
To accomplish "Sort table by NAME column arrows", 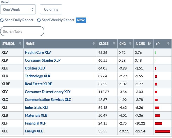I will [x=93, y=43].
